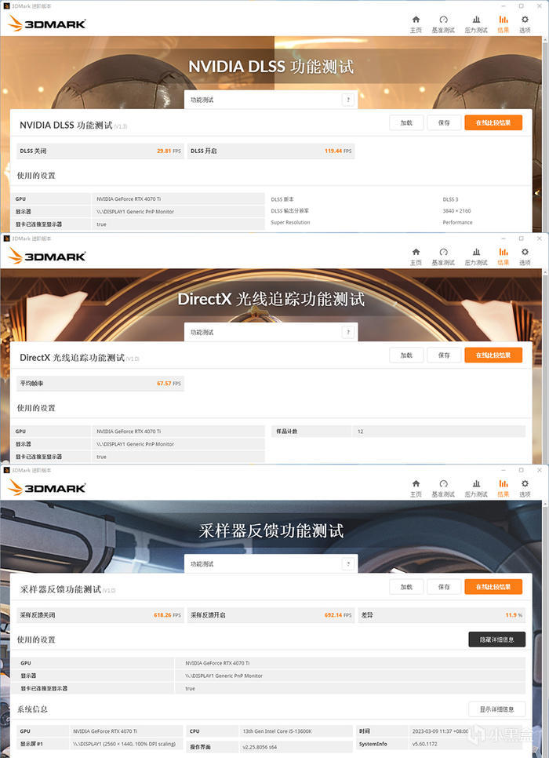Click 显示详细信息 button for system info
This screenshot has width=549, height=758.
pyautogui.click(x=496, y=709)
